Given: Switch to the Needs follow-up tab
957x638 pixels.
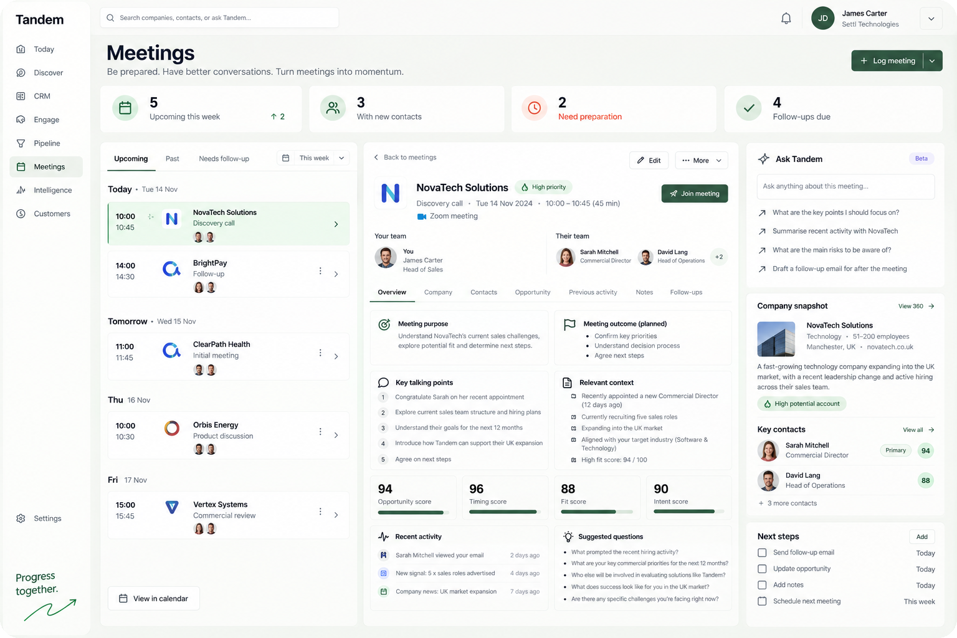Looking at the screenshot, I should pos(224,159).
